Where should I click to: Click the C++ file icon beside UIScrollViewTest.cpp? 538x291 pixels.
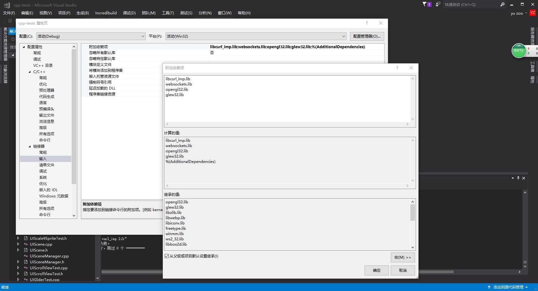(26, 268)
